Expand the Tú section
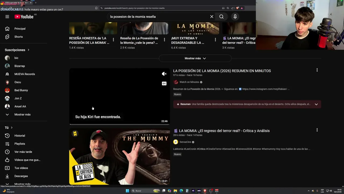Screen dimensions: 344x194 click(9, 128)
